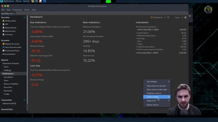This screenshot has height=122, width=218.
Task: Close the portfolio.xml tab
Action: point(14,14)
